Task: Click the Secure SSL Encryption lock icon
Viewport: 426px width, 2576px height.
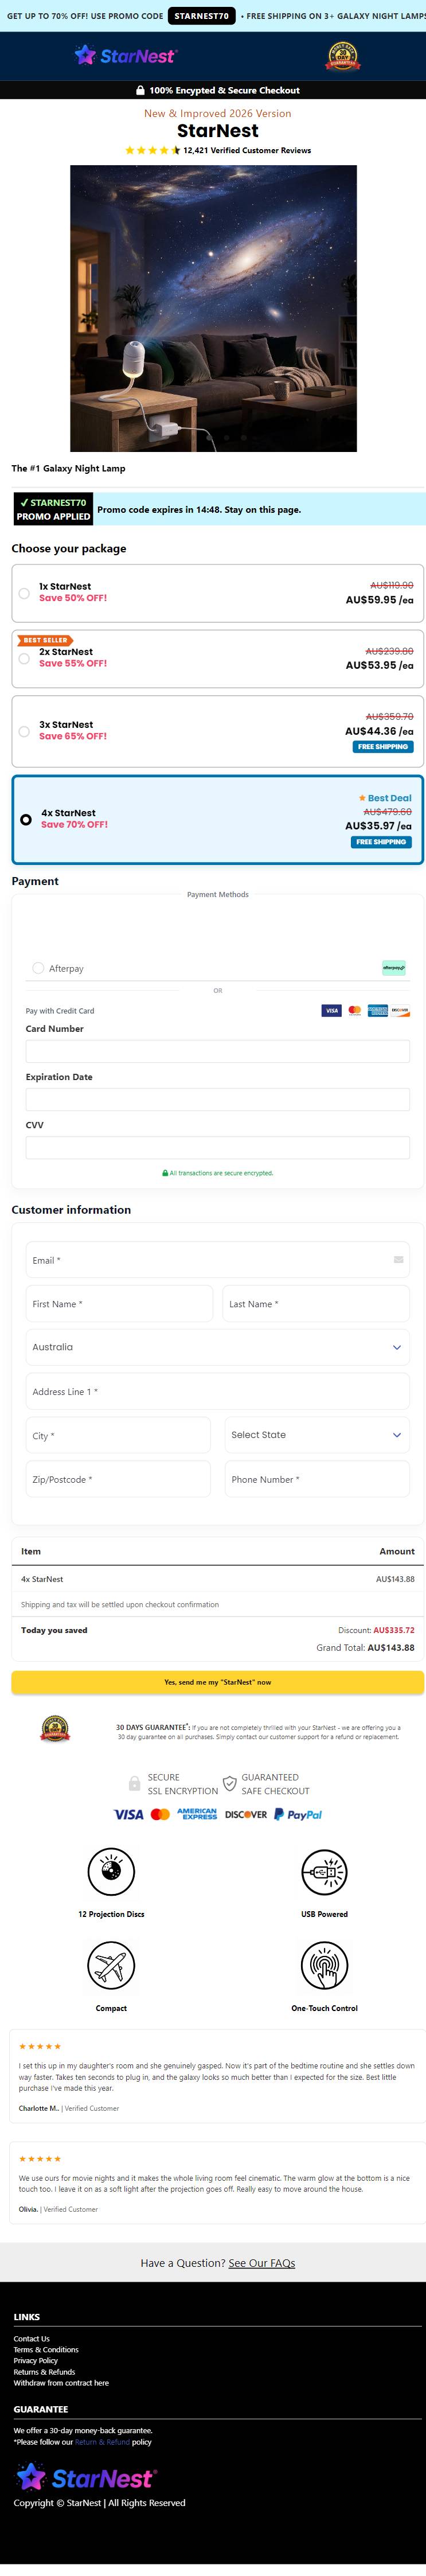Action: (134, 1784)
